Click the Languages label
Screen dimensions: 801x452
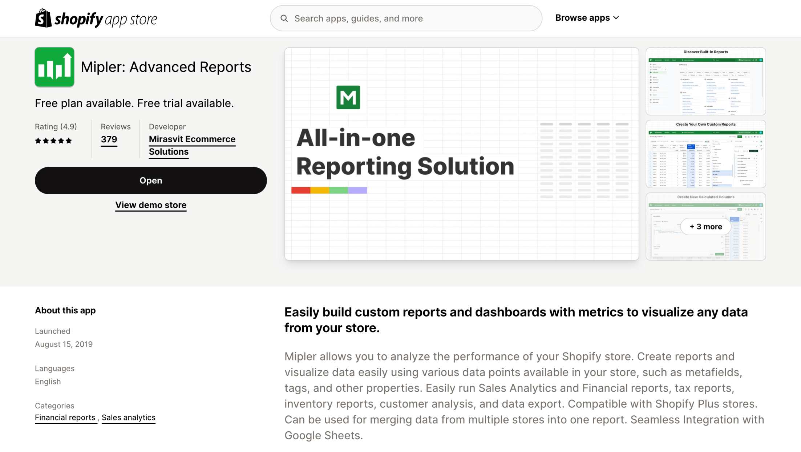(55, 368)
